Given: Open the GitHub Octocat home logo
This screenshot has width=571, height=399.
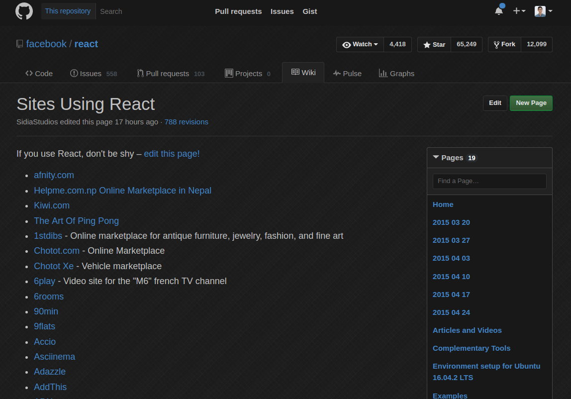Looking at the screenshot, I should [24, 11].
